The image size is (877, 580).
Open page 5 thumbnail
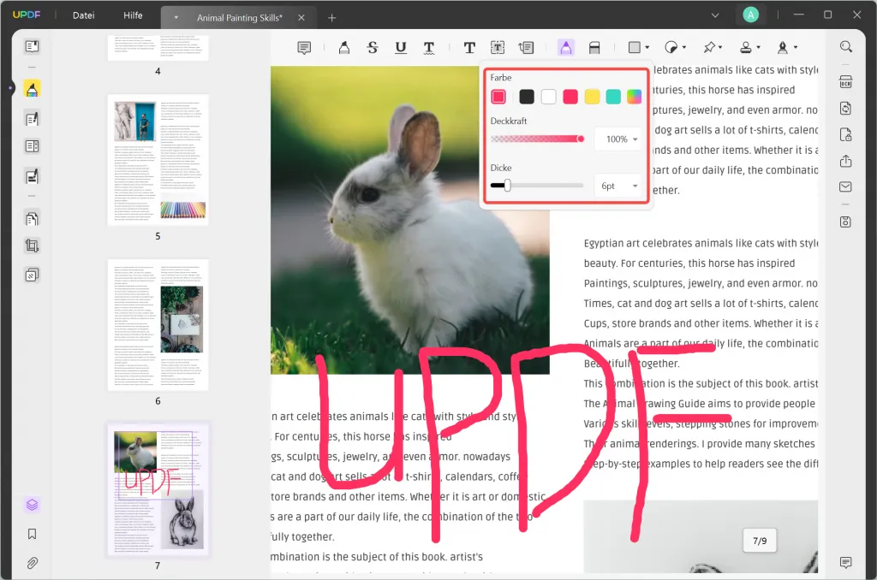pos(158,160)
